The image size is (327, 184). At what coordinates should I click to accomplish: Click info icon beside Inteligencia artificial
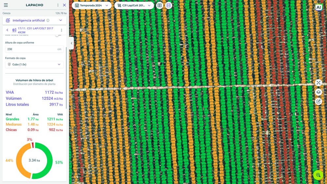point(48,20)
